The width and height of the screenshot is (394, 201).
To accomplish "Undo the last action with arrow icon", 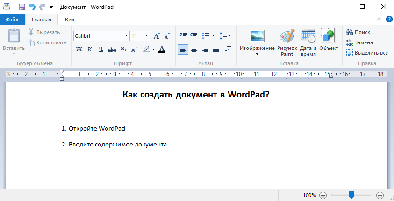I will coord(32,7).
